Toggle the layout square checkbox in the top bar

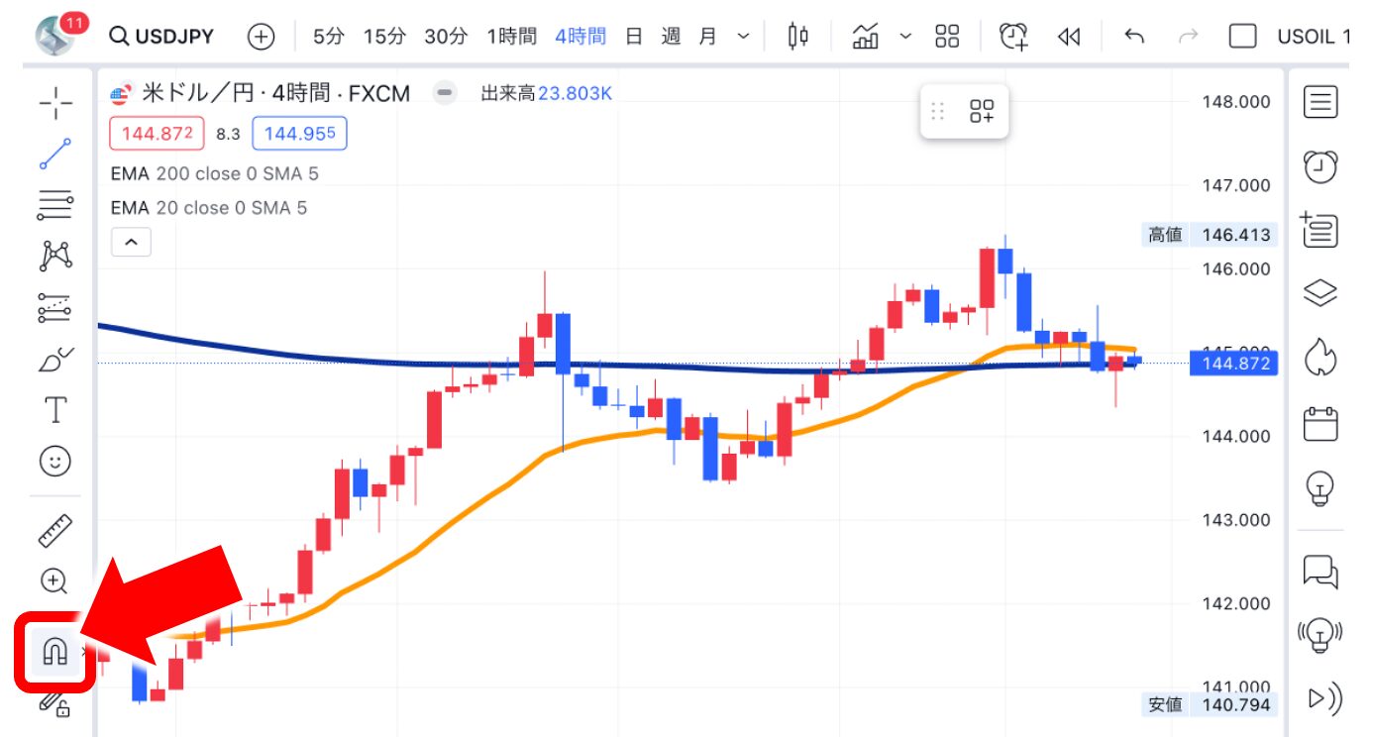pos(1242,37)
